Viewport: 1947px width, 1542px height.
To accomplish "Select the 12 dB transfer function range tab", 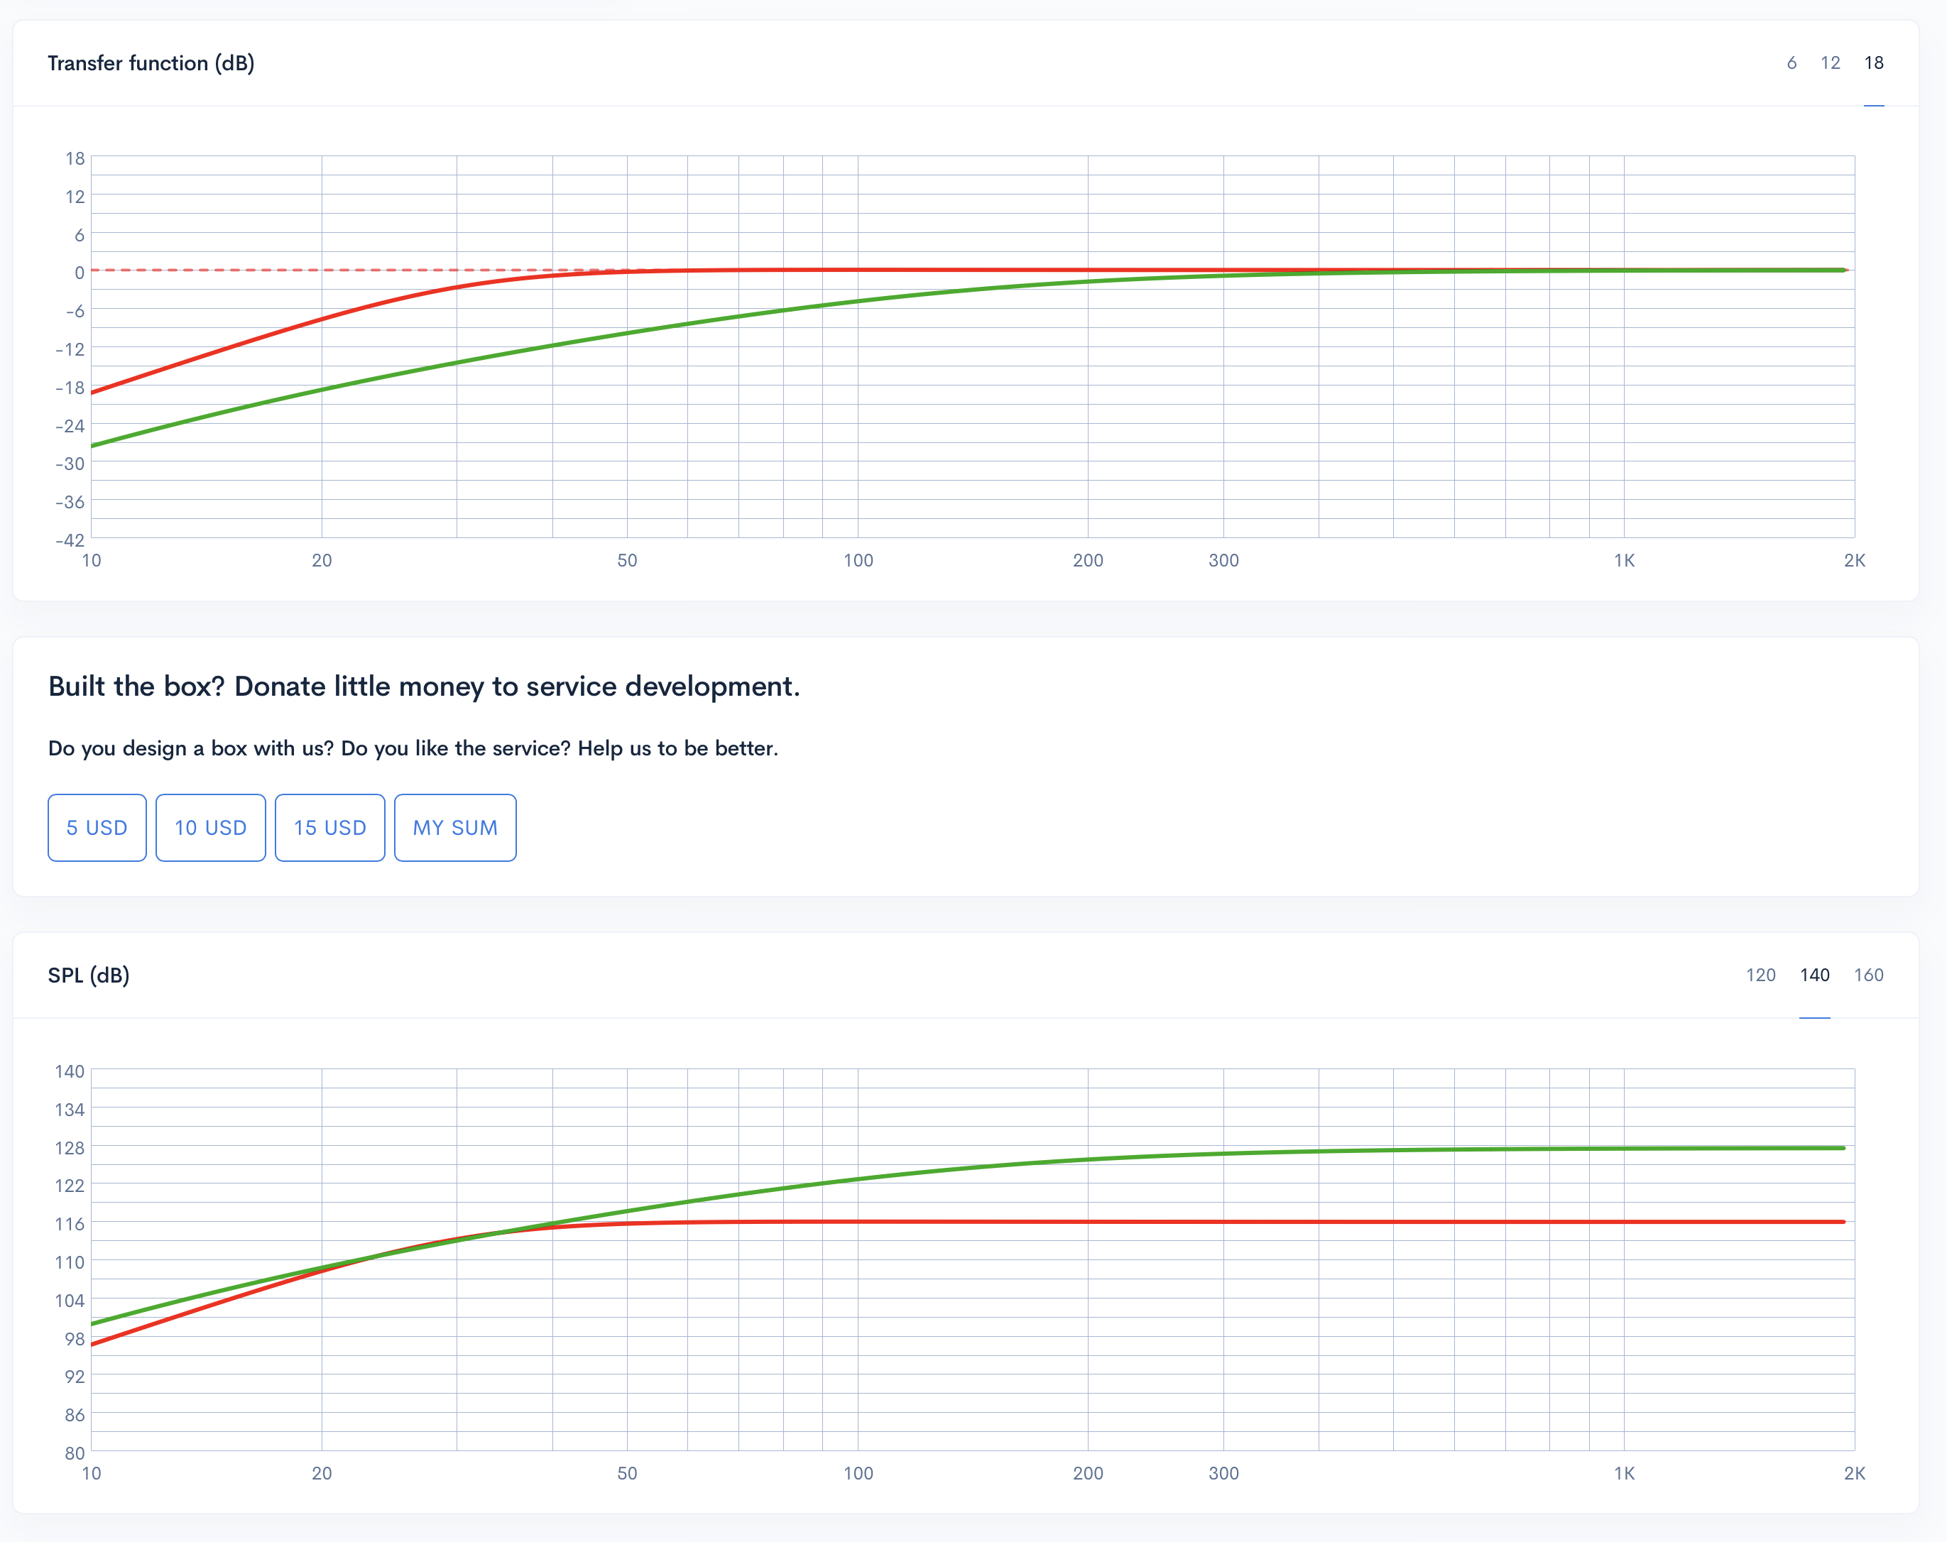I will pos(1831,63).
